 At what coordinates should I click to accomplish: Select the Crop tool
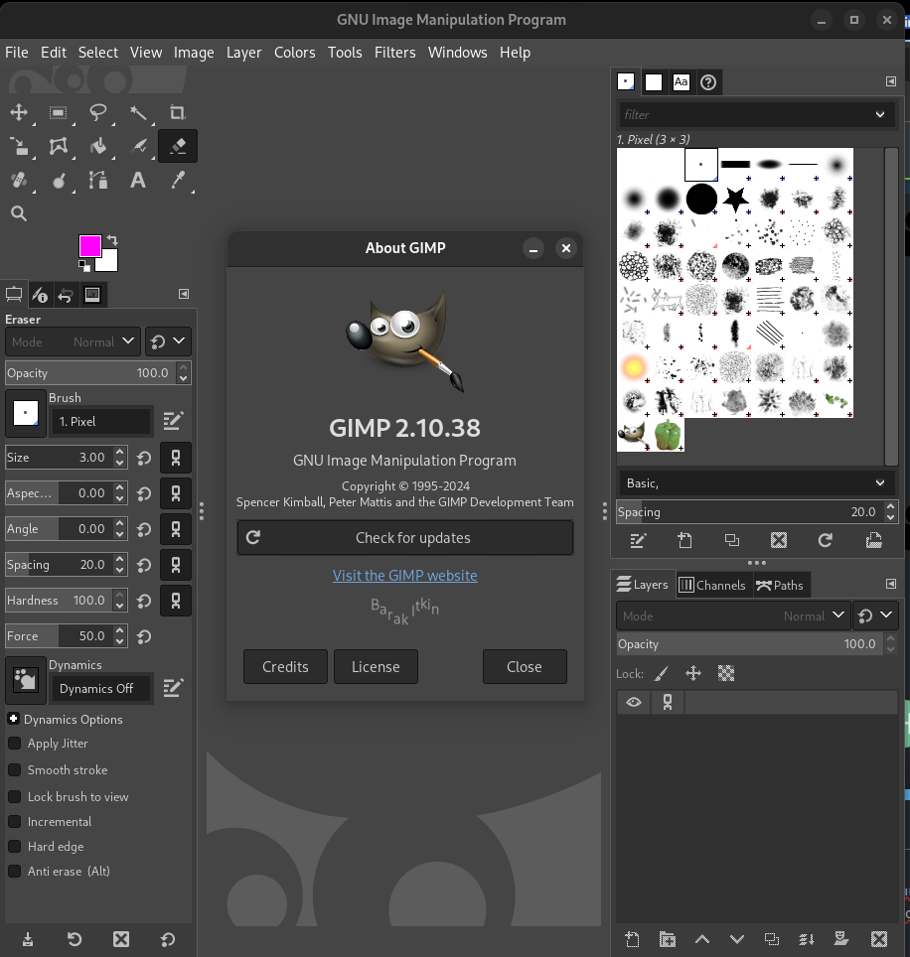(177, 112)
